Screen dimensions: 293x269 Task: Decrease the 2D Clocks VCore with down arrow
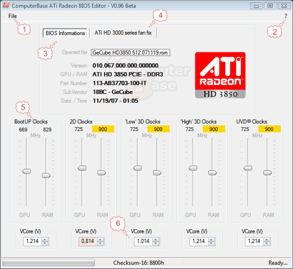101,243
